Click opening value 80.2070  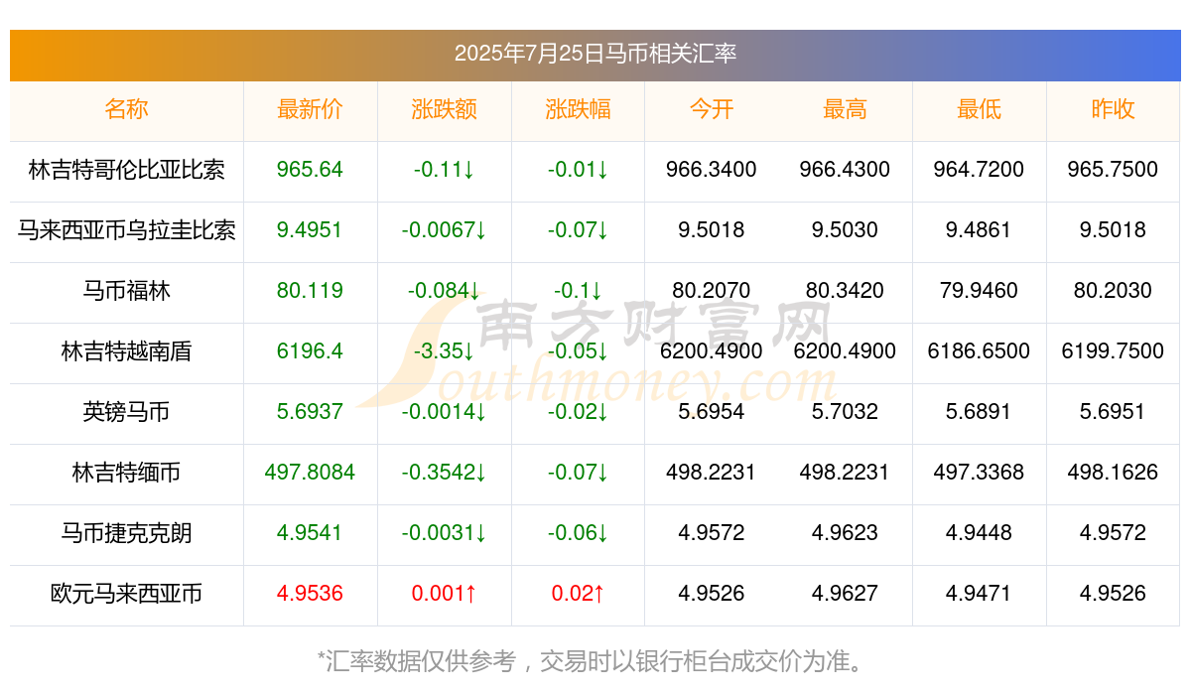[x=711, y=291]
